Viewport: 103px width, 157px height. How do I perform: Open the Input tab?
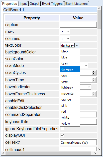pos(23,4)
